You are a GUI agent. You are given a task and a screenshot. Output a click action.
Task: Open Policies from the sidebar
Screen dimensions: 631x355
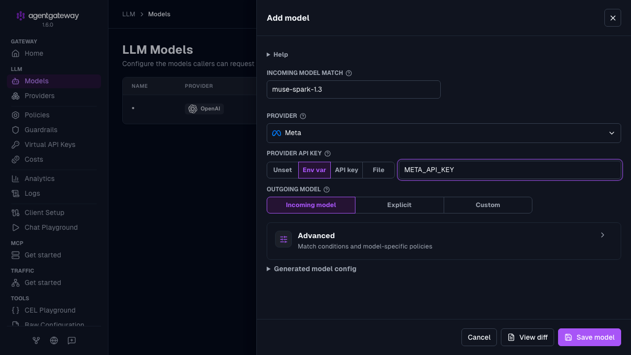54,115
